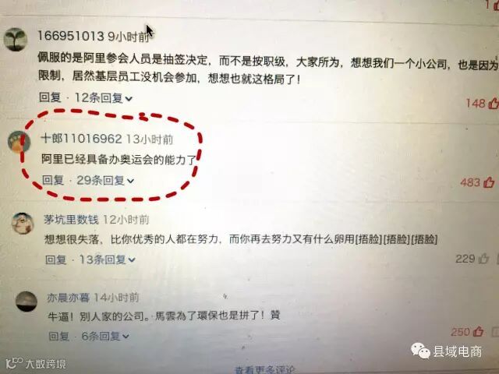The image size is (499, 374).
Task: Open username 亦晨亦暮
Action: [69, 298]
